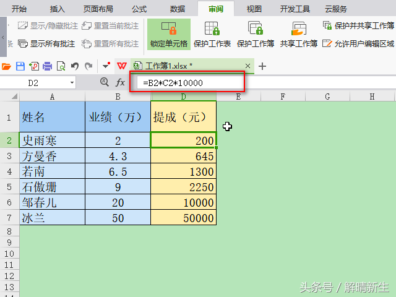The image size is (396, 297).
Task: Open the 视图 (View) ribbon tab
Action: pos(254,9)
